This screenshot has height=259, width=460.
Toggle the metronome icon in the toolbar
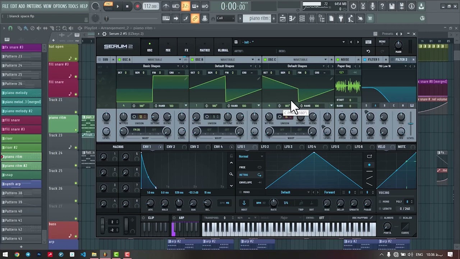[166, 6]
